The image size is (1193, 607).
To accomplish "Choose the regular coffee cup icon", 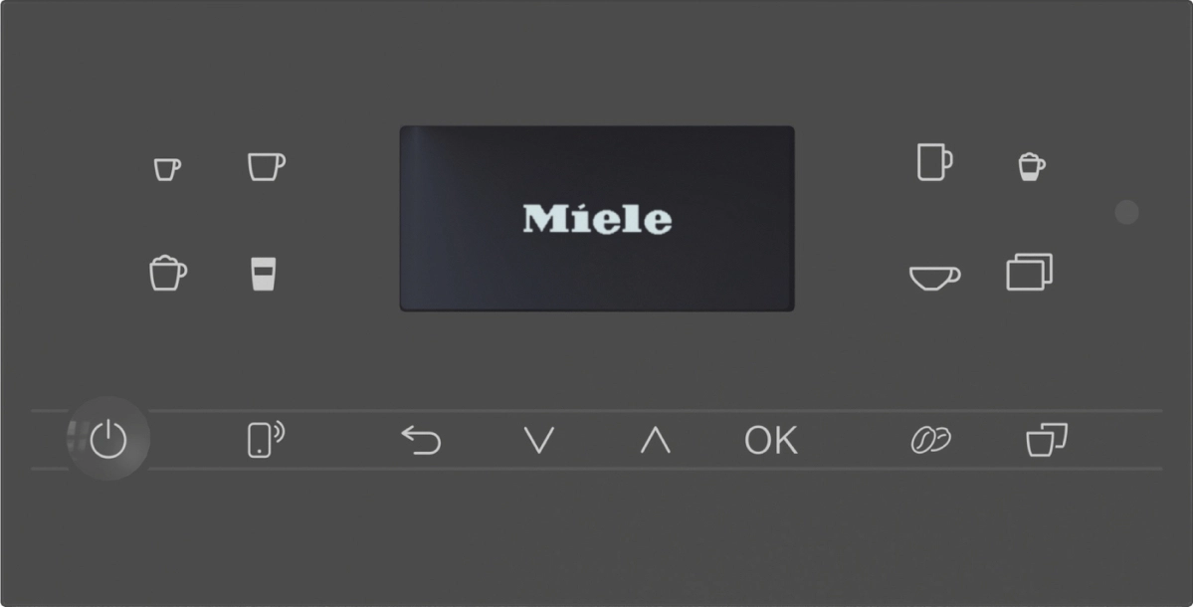I will (x=267, y=166).
